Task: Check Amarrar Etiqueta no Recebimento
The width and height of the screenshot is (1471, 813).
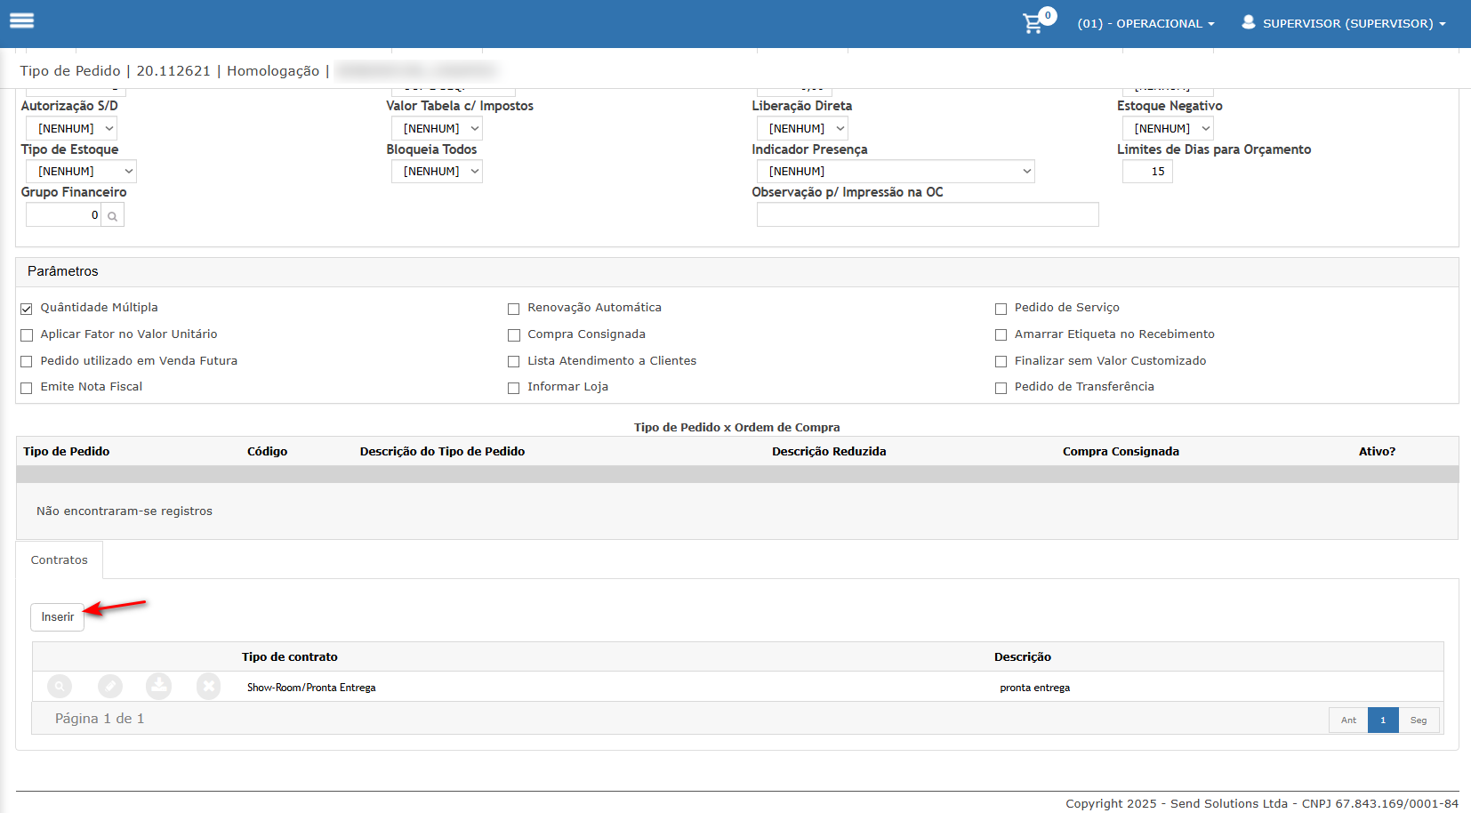Action: tap(1001, 335)
